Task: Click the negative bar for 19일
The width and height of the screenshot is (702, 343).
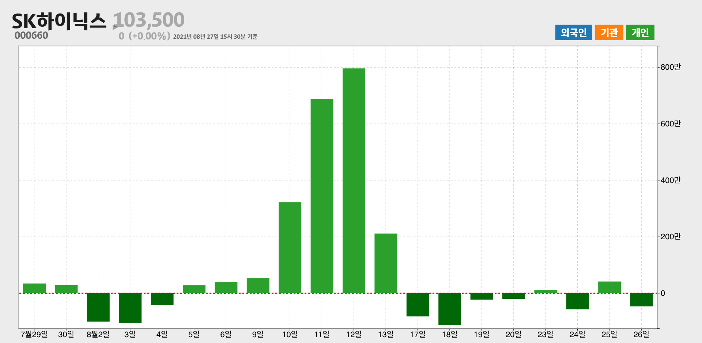Action: click(482, 296)
